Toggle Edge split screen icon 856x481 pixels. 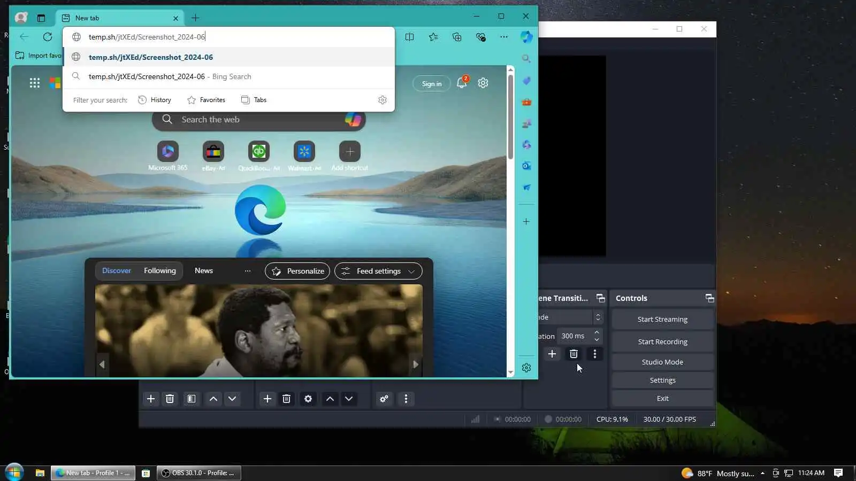coord(410,37)
